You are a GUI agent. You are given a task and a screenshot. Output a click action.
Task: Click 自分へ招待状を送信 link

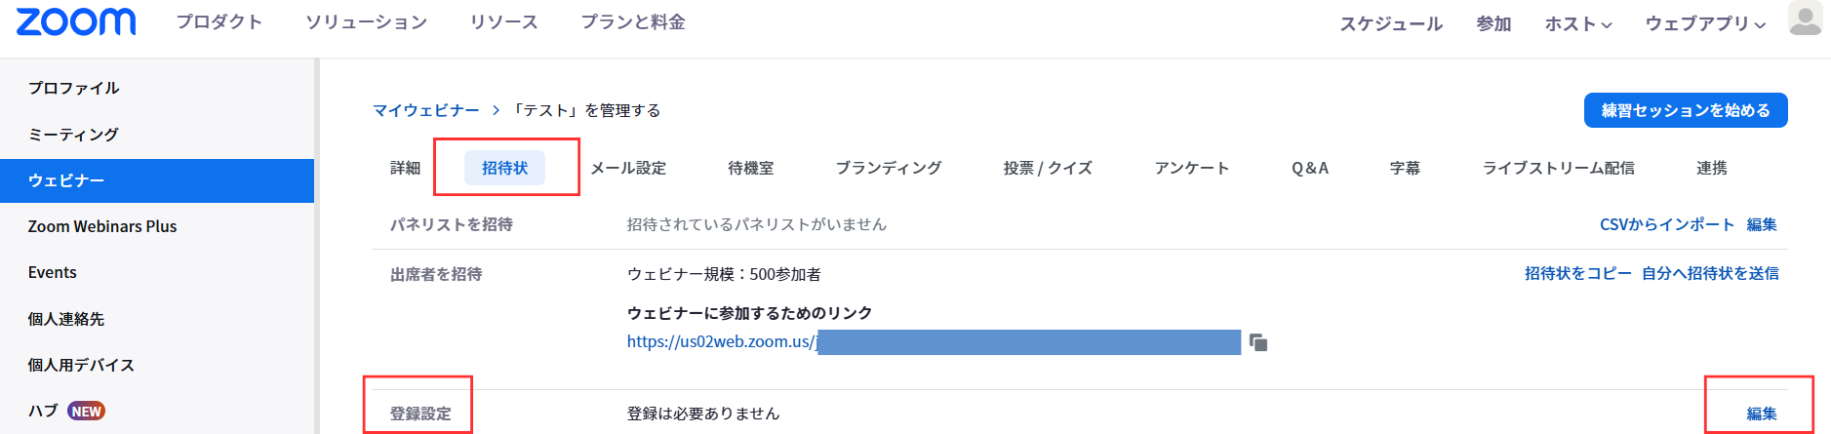coord(1710,273)
